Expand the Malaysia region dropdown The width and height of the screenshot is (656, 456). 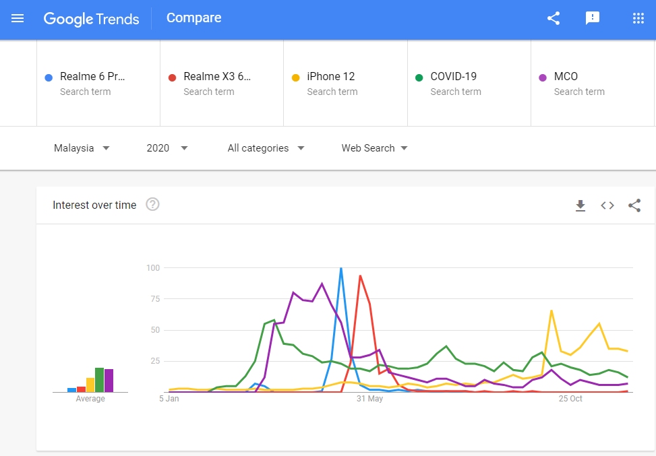coord(82,148)
